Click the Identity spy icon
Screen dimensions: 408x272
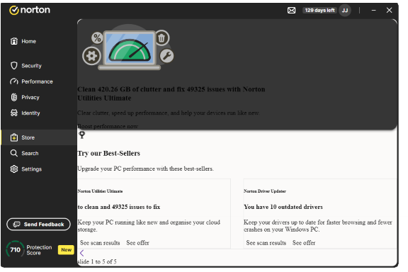coord(14,113)
